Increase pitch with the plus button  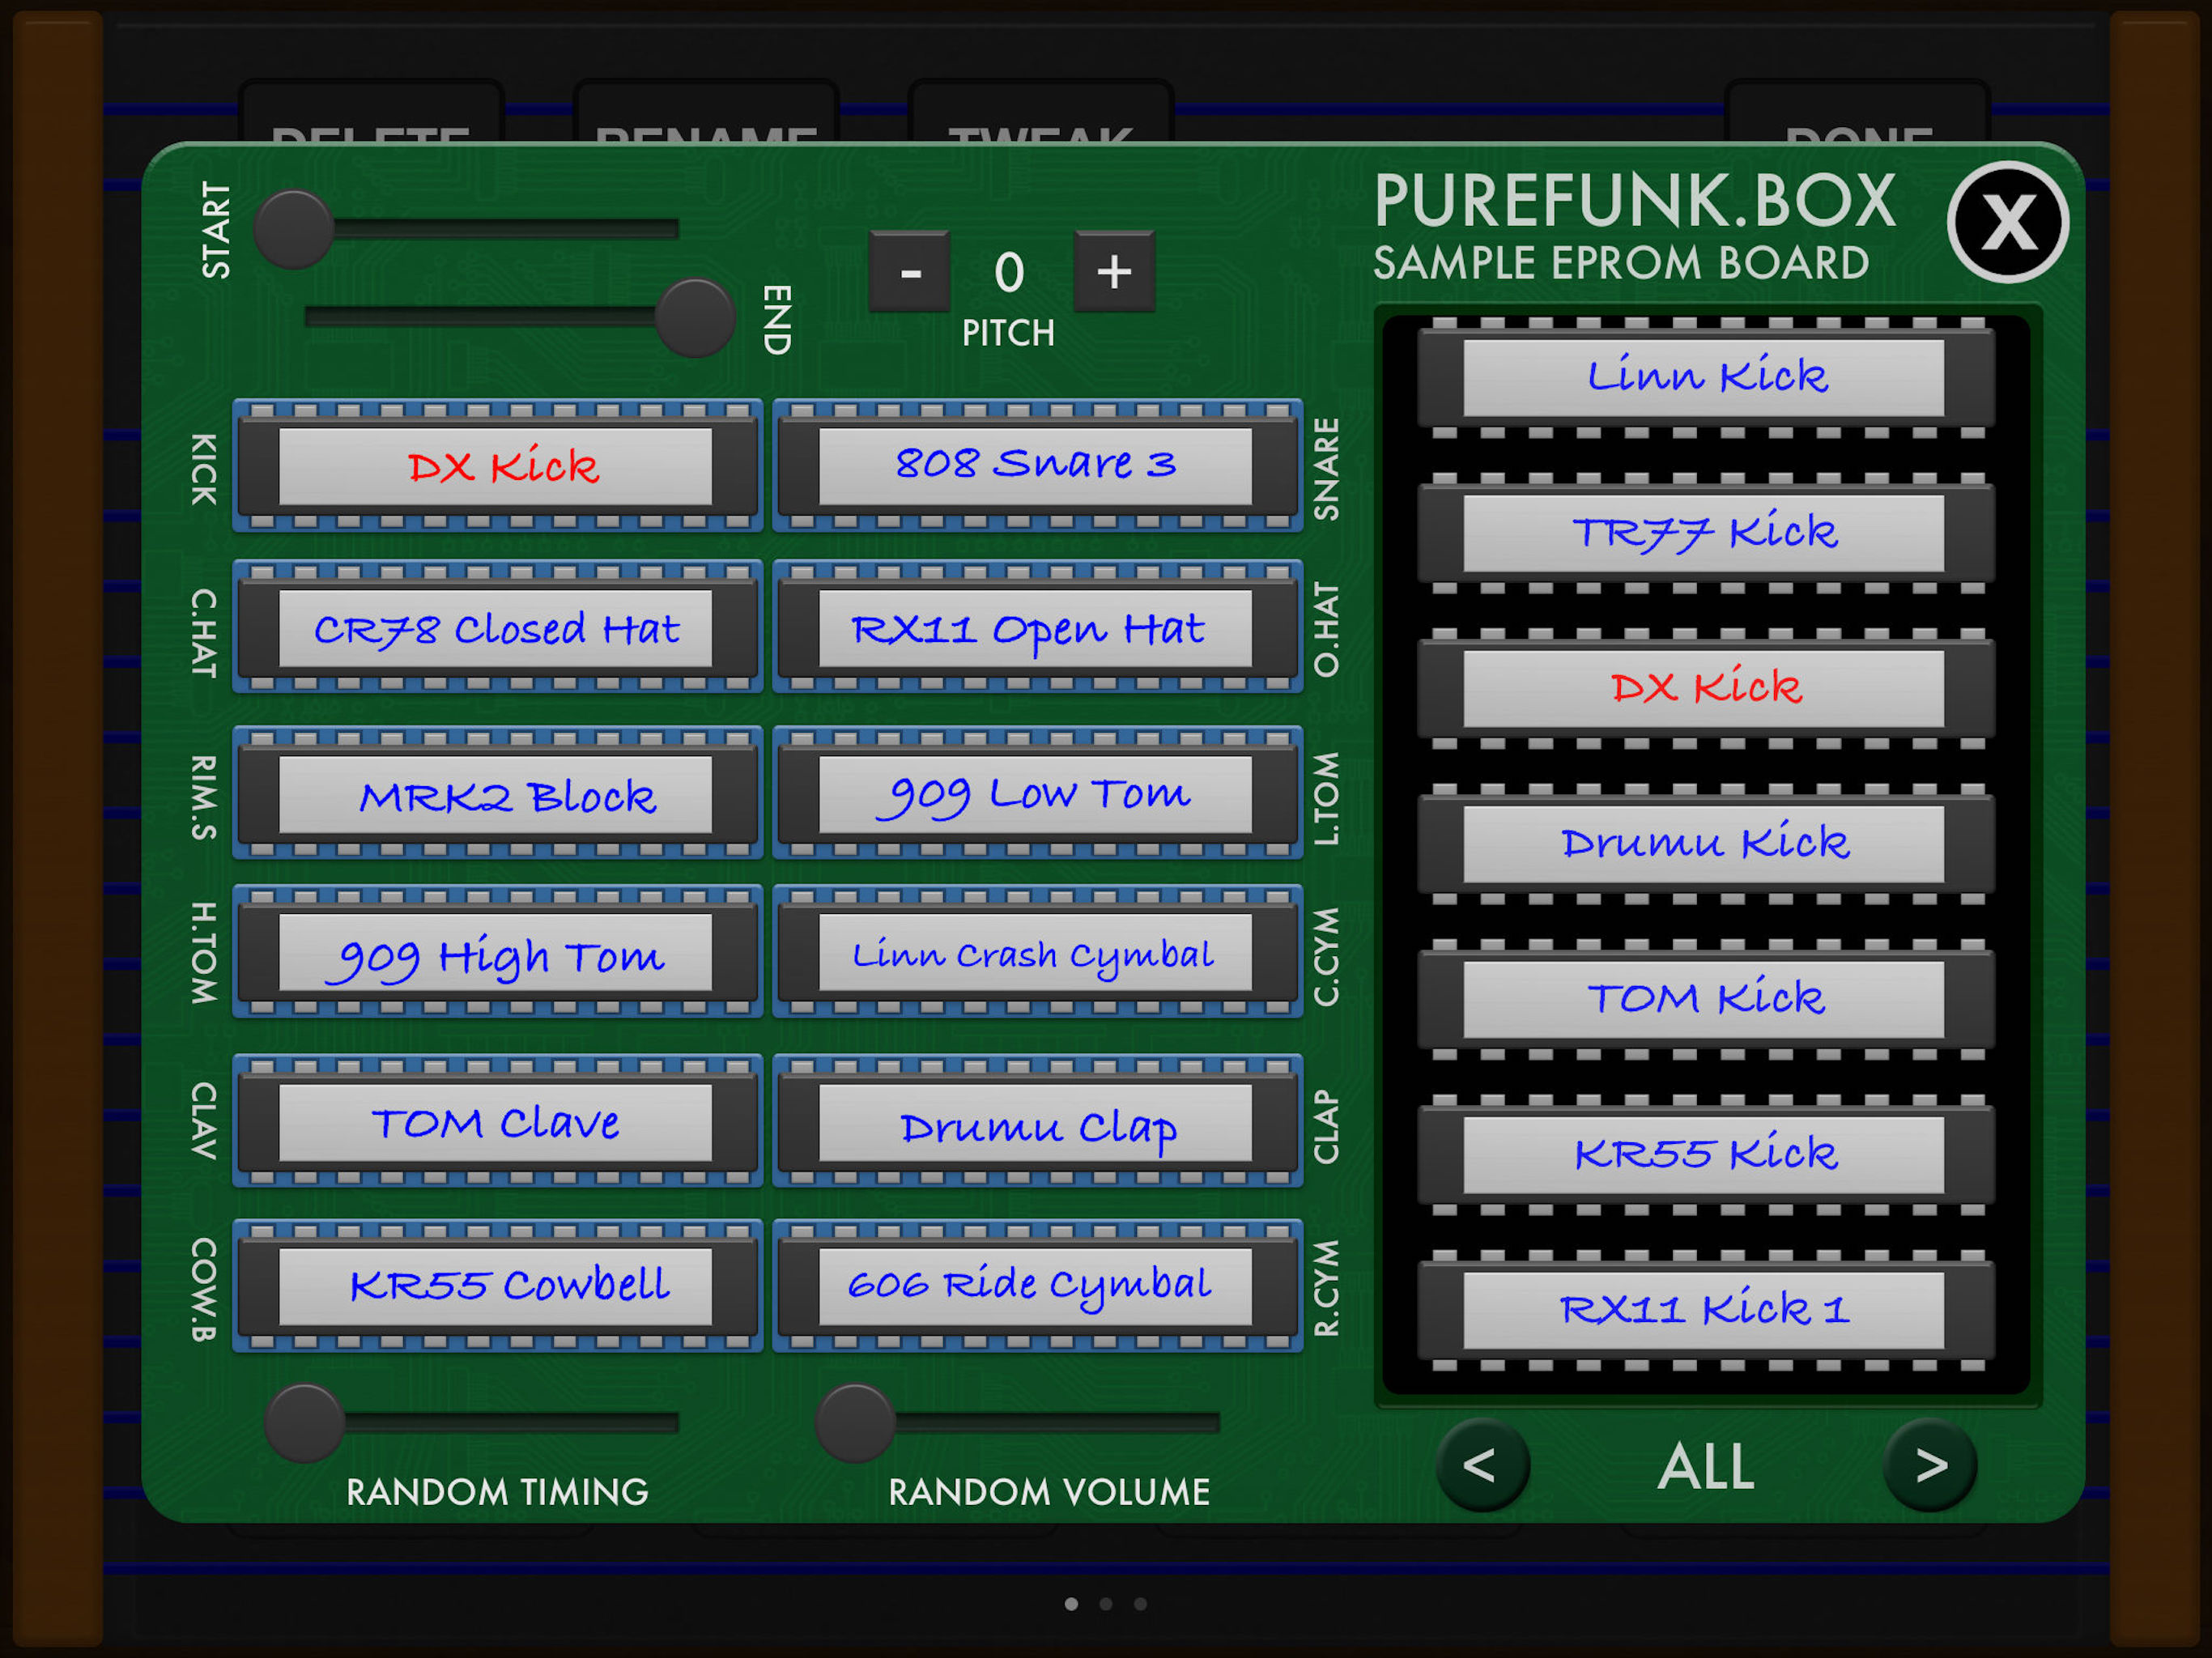1114,272
